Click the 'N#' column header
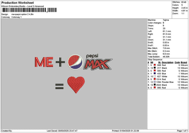The width and height of the screenshot is (189, 133). coord(152,62)
